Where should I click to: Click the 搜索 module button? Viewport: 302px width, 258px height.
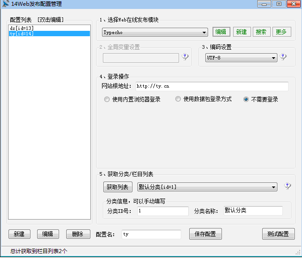[262, 32]
